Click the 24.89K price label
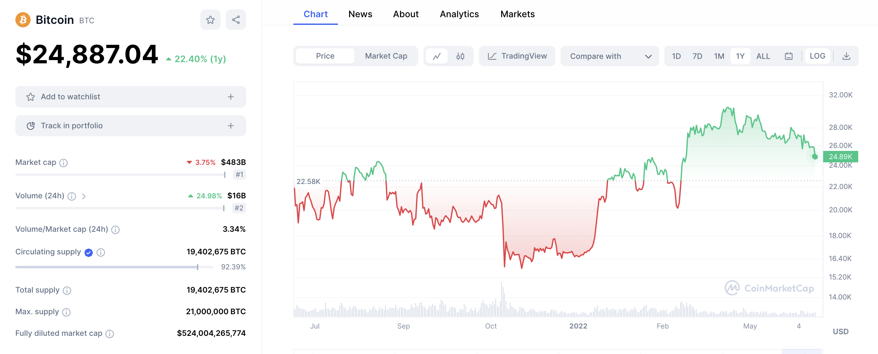 (840, 157)
